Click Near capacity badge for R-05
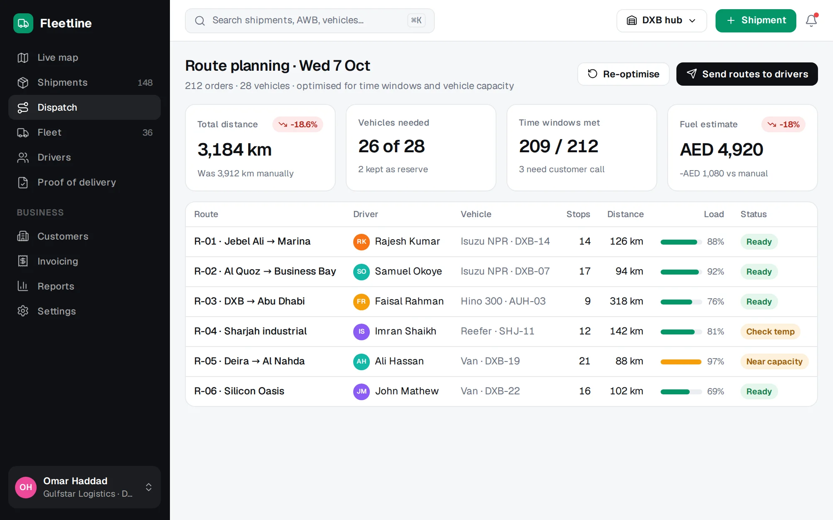The height and width of the screenshot is (520, 833). [774, 362]
